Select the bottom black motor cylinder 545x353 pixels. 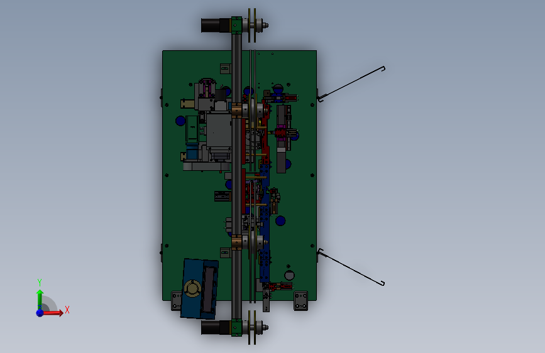tap(216, 327)
